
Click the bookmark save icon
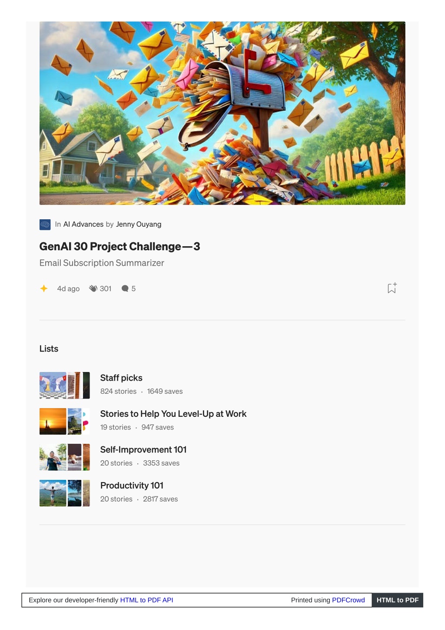tap(392, 288)
